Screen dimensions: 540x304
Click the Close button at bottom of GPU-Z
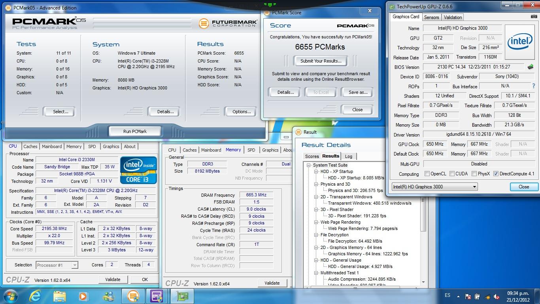pos(524,187)
